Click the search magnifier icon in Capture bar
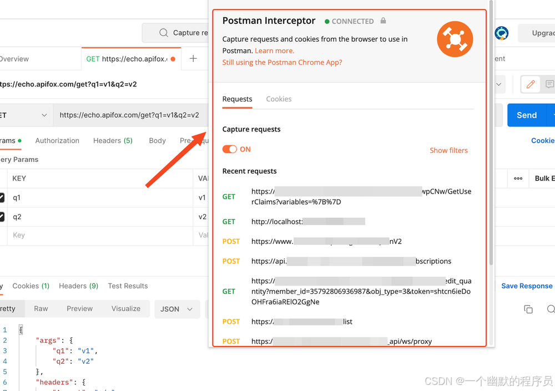 [164, 33]
